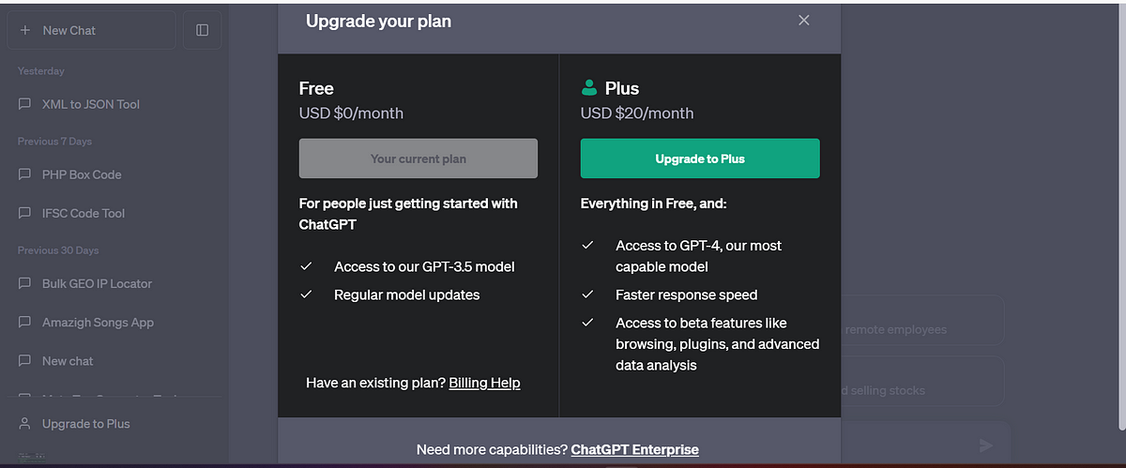The height and width of the screenshot is (468, 1126).
Task: Click the send message arrow icon
Action: pyautogui.click(x=985, y=445)
